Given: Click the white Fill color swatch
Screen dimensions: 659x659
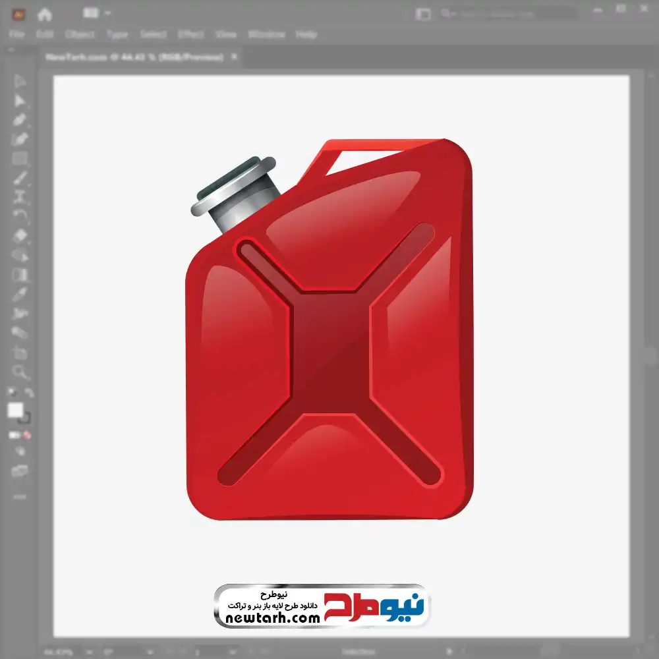Looking at the screenshot, I should click(15, 411).
